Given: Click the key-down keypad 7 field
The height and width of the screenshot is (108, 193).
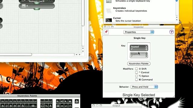Looking at the screenshot, I should [139, 48].
